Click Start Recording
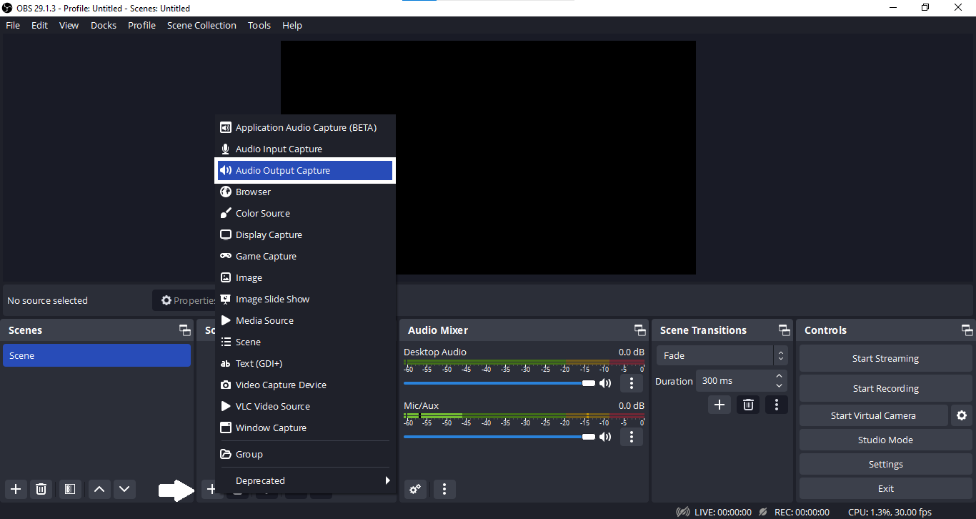 click(x=885, y=388)
